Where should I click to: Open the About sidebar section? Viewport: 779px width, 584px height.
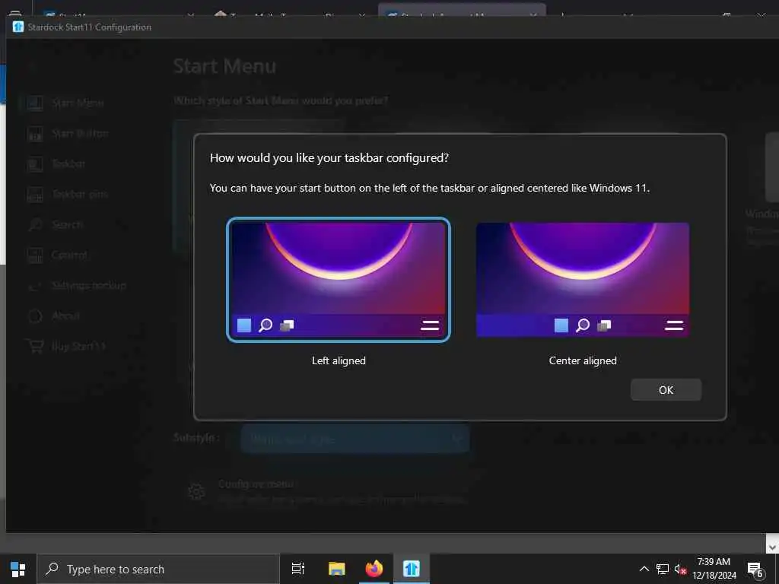tap(65, 316)
